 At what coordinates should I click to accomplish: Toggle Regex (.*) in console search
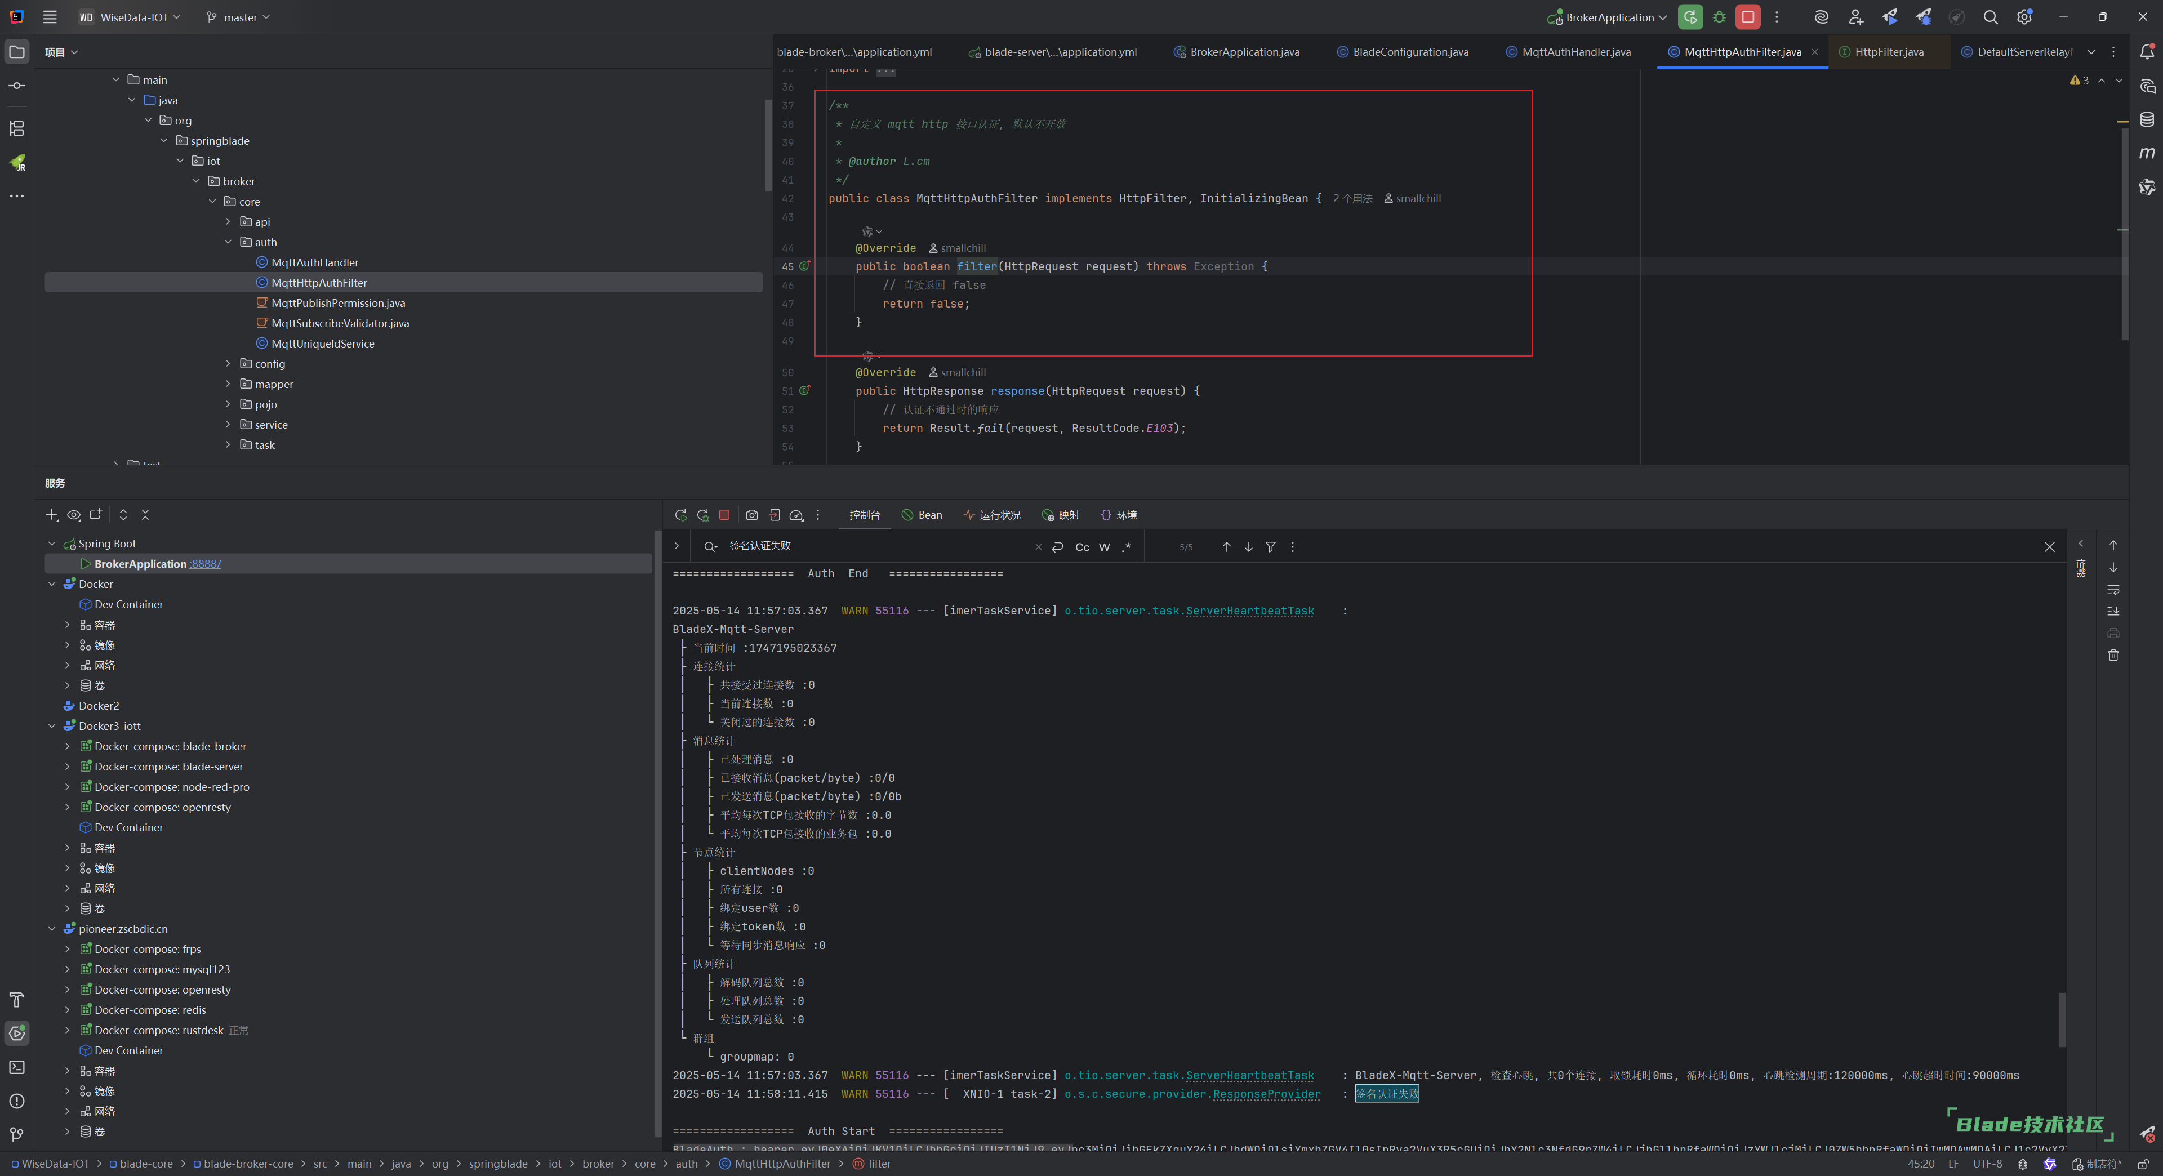1127,546
